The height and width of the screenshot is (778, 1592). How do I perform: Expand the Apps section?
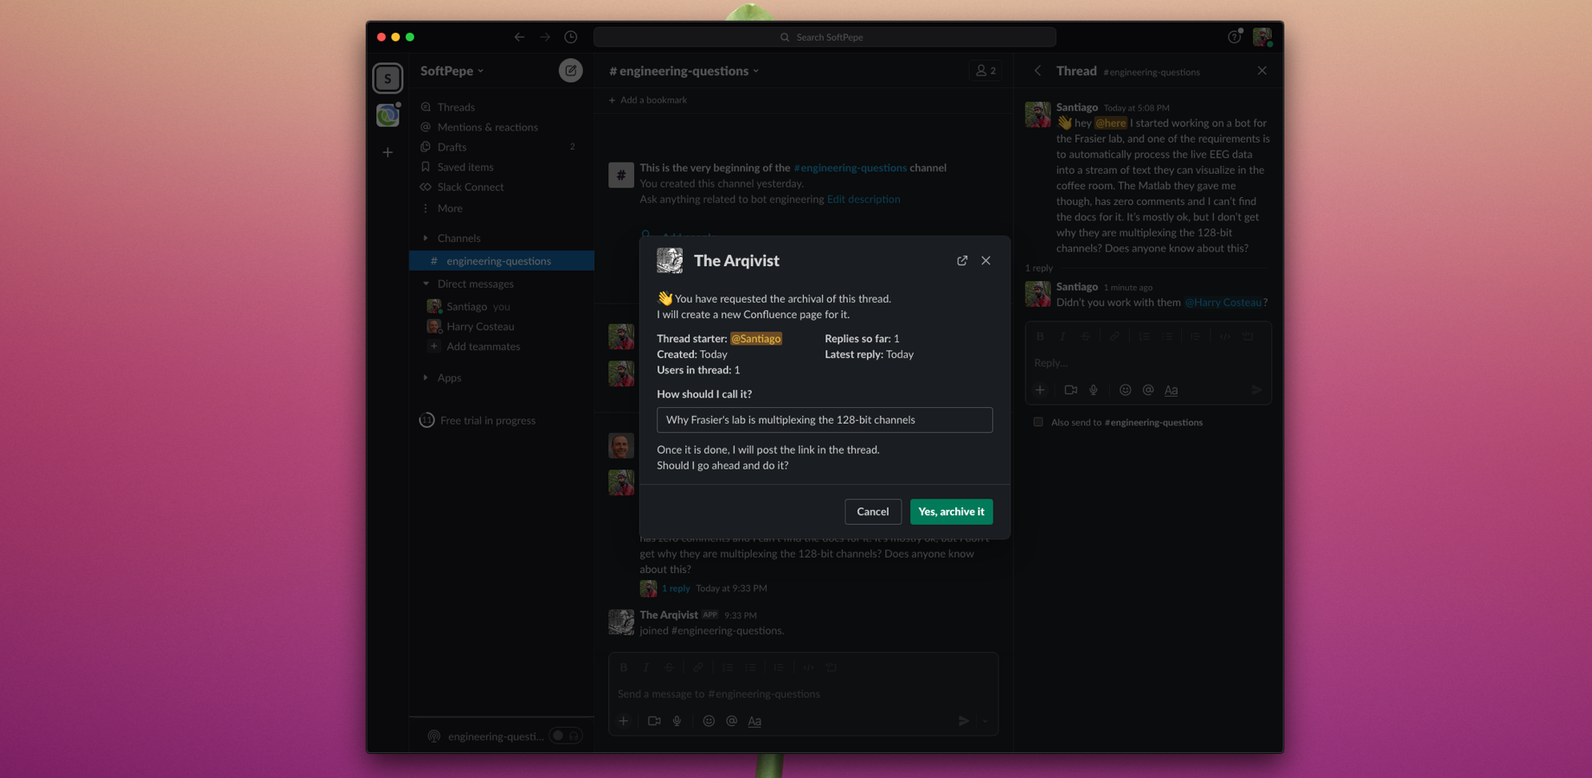point(426,378)
